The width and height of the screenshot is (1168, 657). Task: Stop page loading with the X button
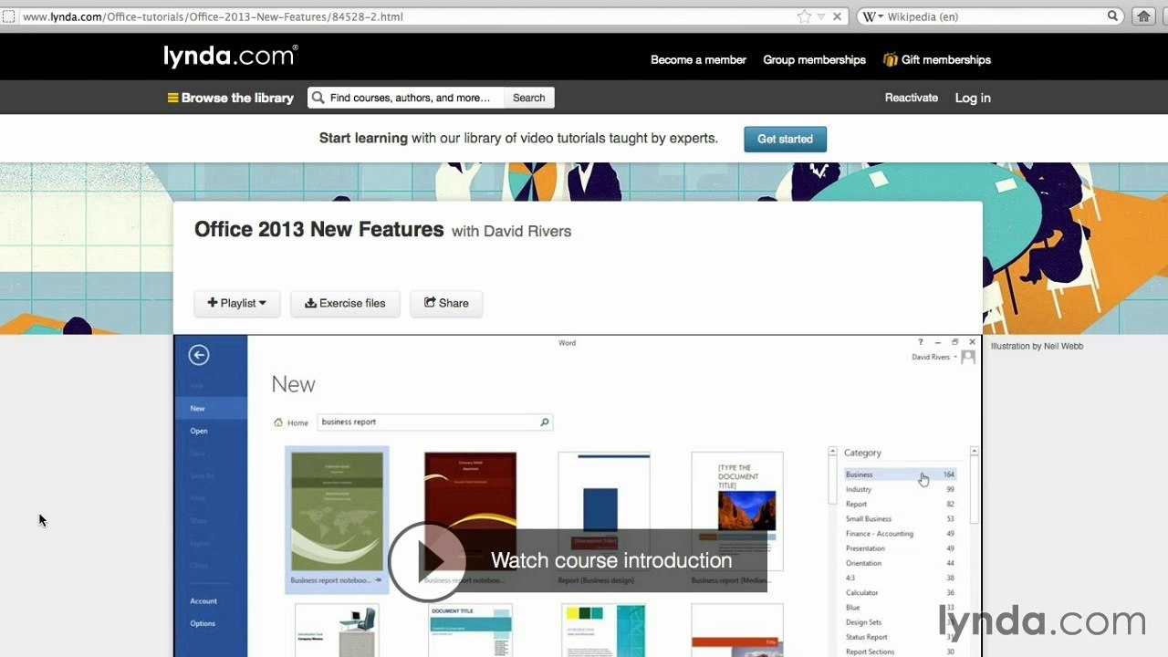837,16
